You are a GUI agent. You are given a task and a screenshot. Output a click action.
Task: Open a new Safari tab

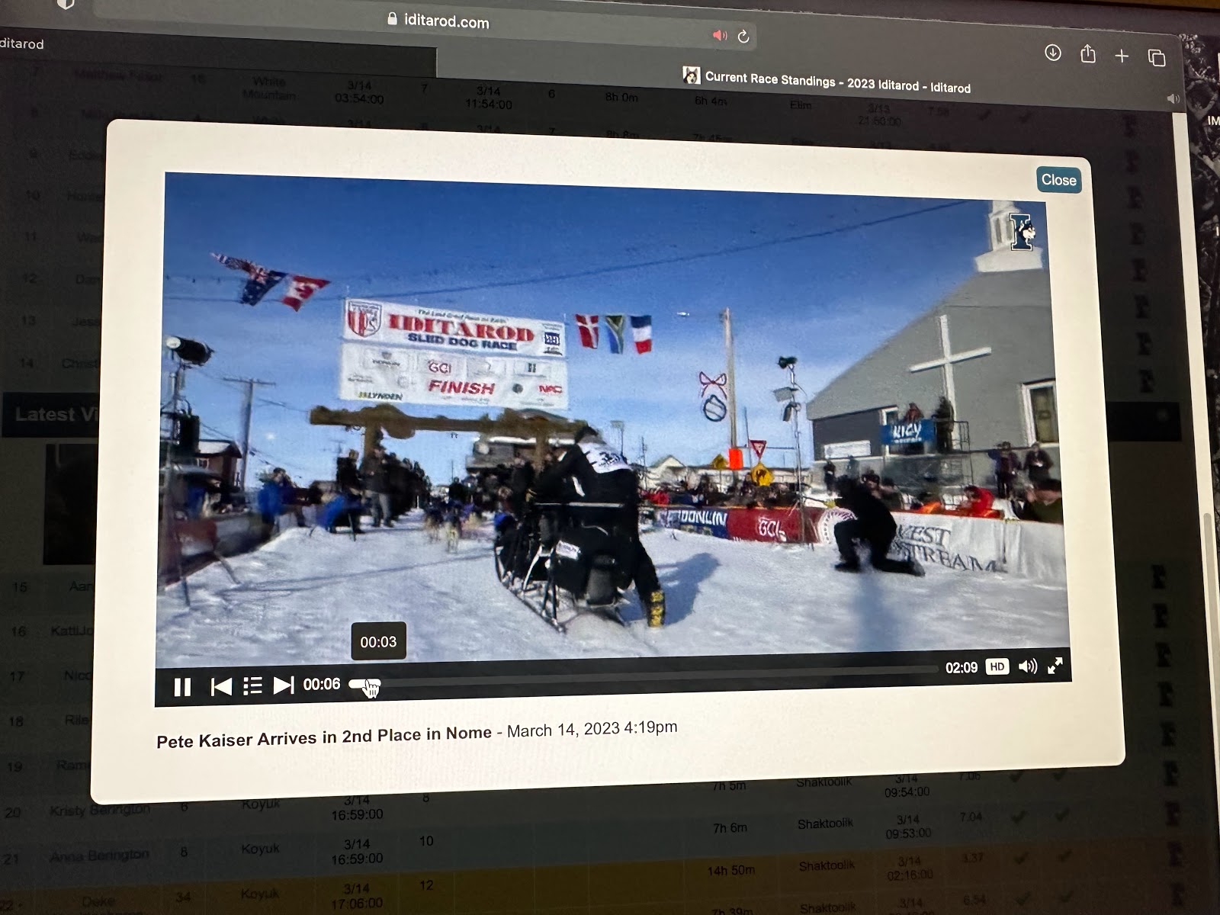pyautogui.click(x=1122, y=56)
